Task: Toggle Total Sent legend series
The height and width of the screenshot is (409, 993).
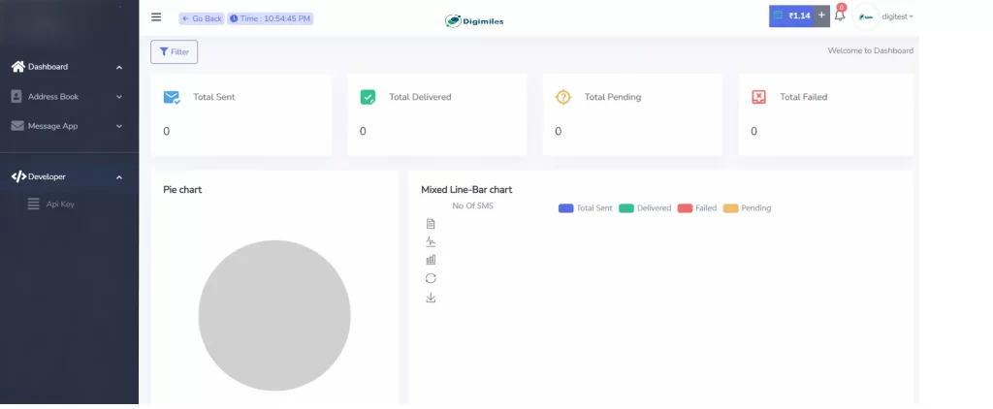Action: (x=586, y=208)
